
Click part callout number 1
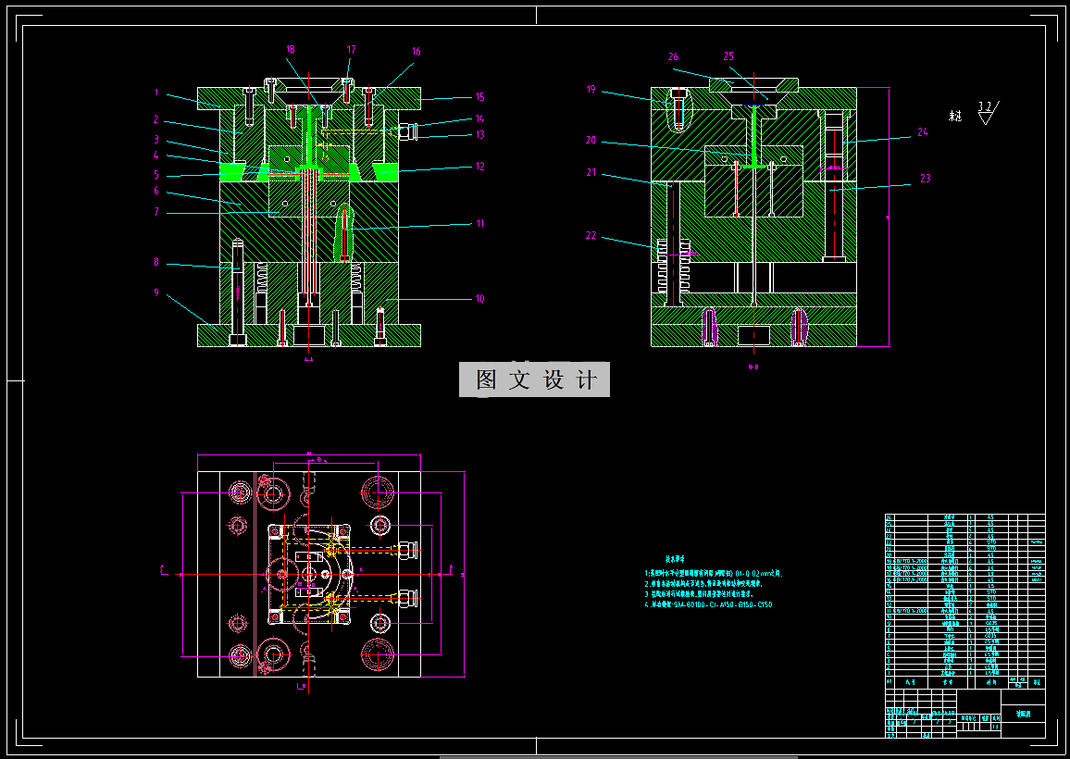[156, 93]
